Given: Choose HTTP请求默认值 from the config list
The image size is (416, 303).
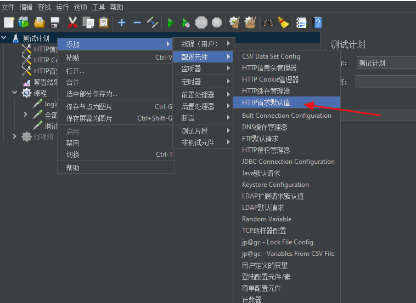Looking at the screenshot, I should [x=286, y=102].
